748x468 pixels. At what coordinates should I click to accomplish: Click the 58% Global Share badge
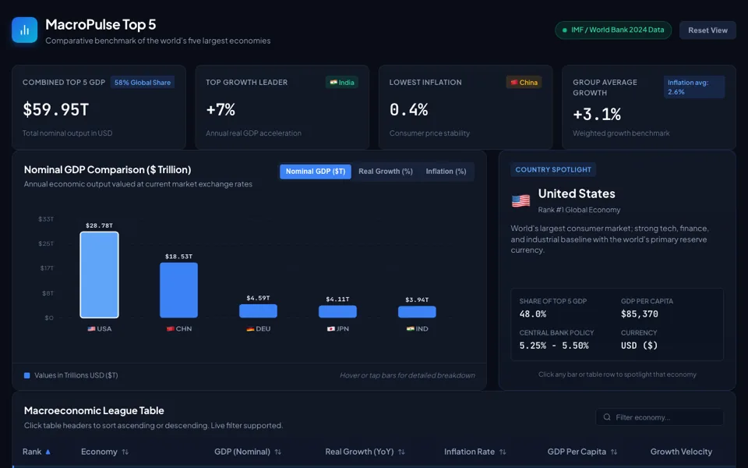click(142, 83)
